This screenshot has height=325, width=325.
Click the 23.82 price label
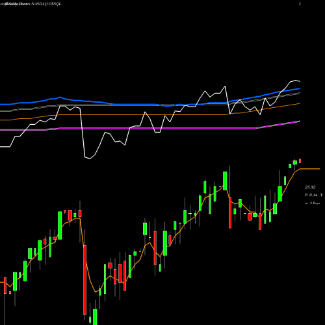point(310,187)
